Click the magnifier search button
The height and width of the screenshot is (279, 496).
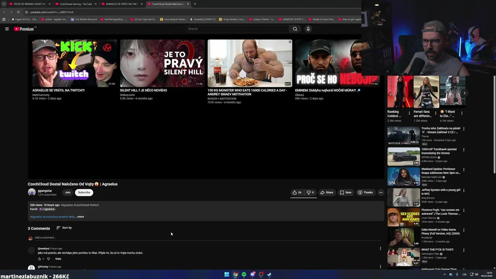pos(295,29)
